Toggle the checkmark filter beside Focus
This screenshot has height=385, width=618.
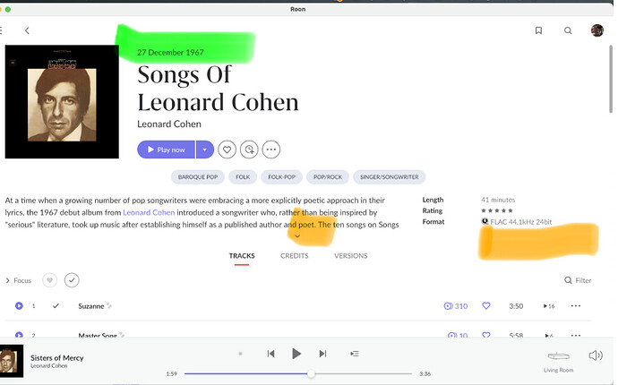pyautogui.click(x=72, y=280)
